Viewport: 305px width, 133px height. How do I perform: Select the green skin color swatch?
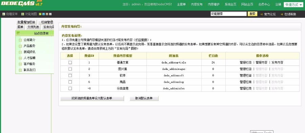[40, 14]
